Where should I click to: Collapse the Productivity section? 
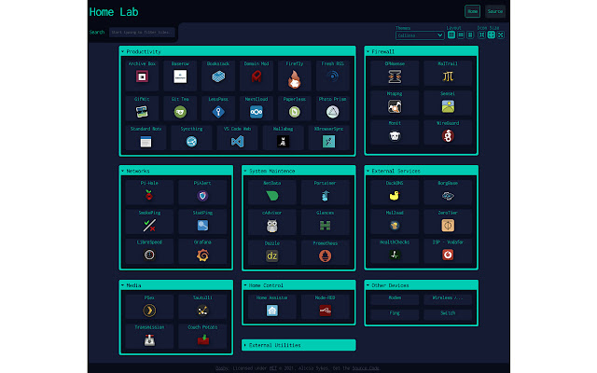237,51
